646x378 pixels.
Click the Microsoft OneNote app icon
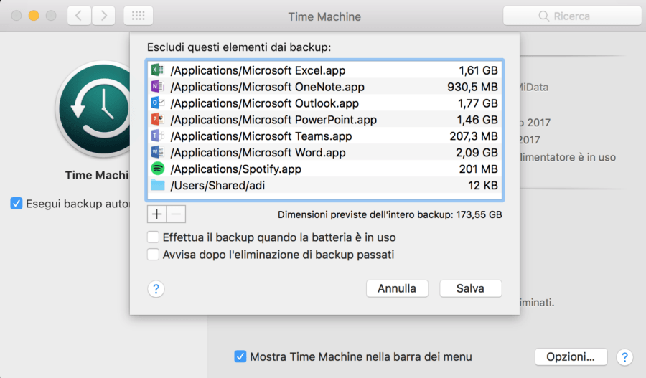coord(157,87)
